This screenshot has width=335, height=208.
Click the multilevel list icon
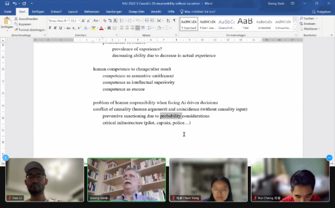coord(138,20)
